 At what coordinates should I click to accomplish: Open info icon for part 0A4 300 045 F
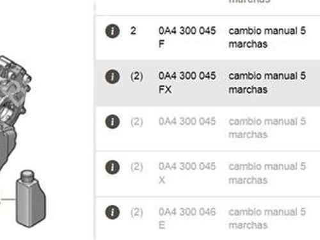click(x=112, y=31)
